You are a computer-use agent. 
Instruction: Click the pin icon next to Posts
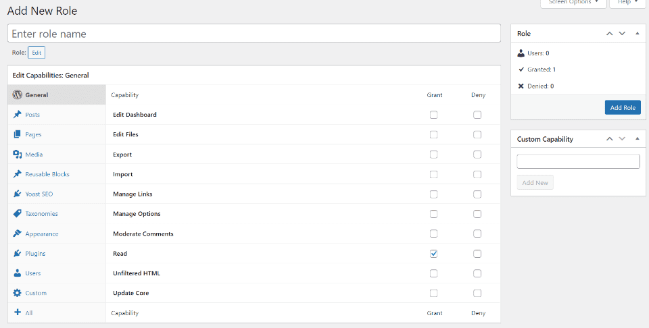pos(18,115)
